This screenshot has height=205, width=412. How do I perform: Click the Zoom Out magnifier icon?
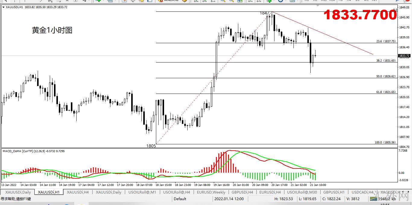pos(231,1)
